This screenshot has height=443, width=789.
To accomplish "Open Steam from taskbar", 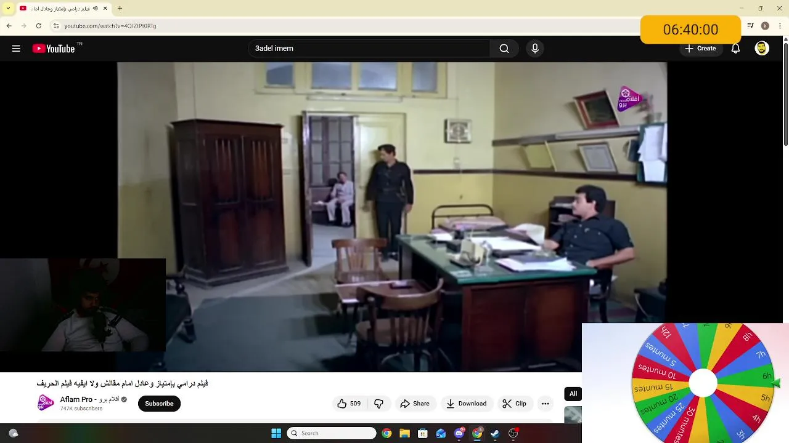I will coord(495,433).
